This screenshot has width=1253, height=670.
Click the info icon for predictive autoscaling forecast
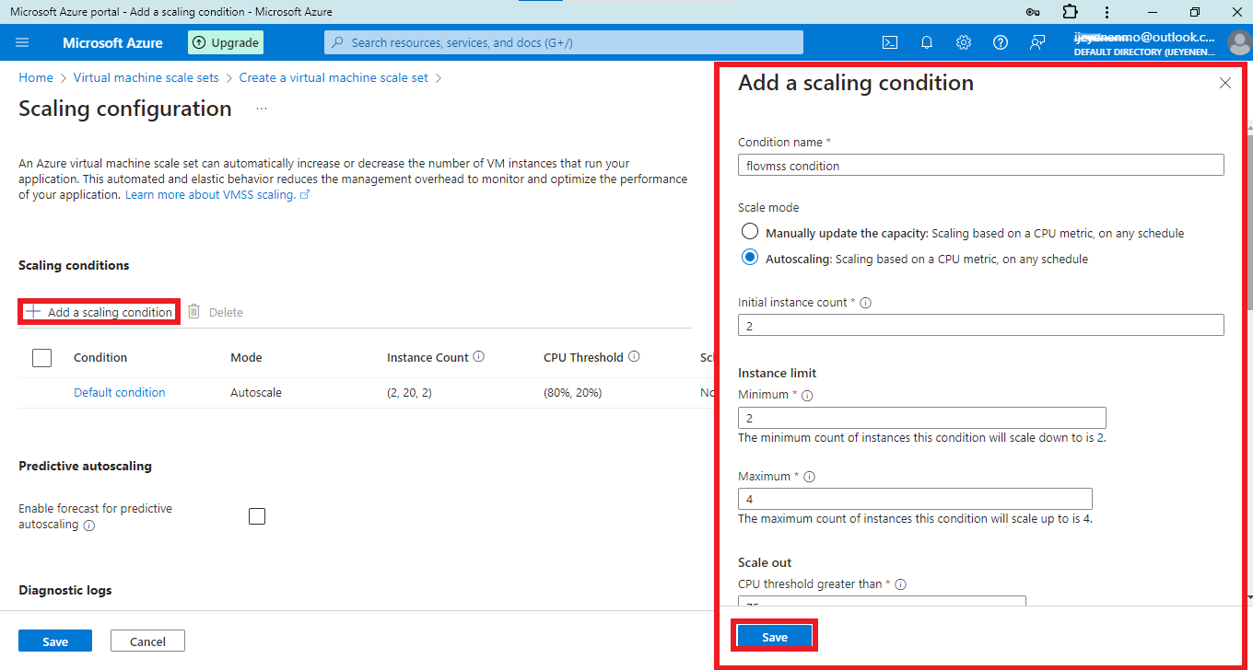[88, 526]
